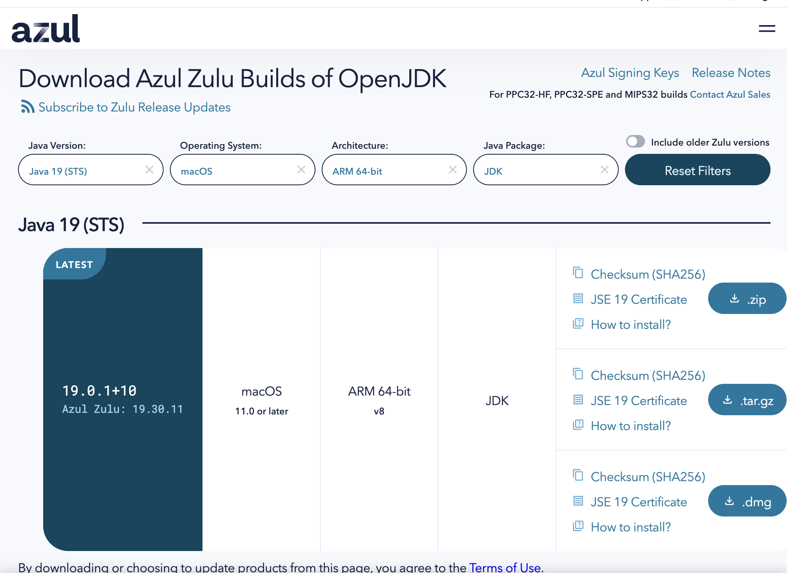Screen dimensions: 787x573
Task: Click how-to-install icon in the .dmg row
Action: click(578, 526)
